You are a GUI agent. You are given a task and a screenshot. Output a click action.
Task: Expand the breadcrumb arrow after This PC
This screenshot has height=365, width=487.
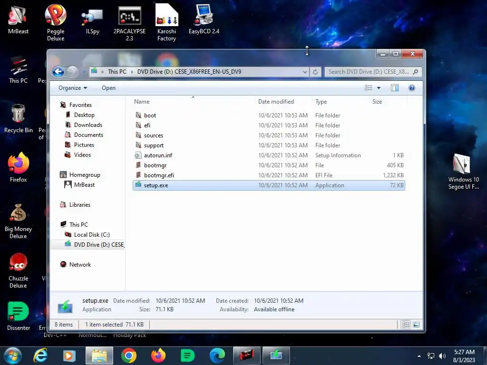click(x=132, y=72)
